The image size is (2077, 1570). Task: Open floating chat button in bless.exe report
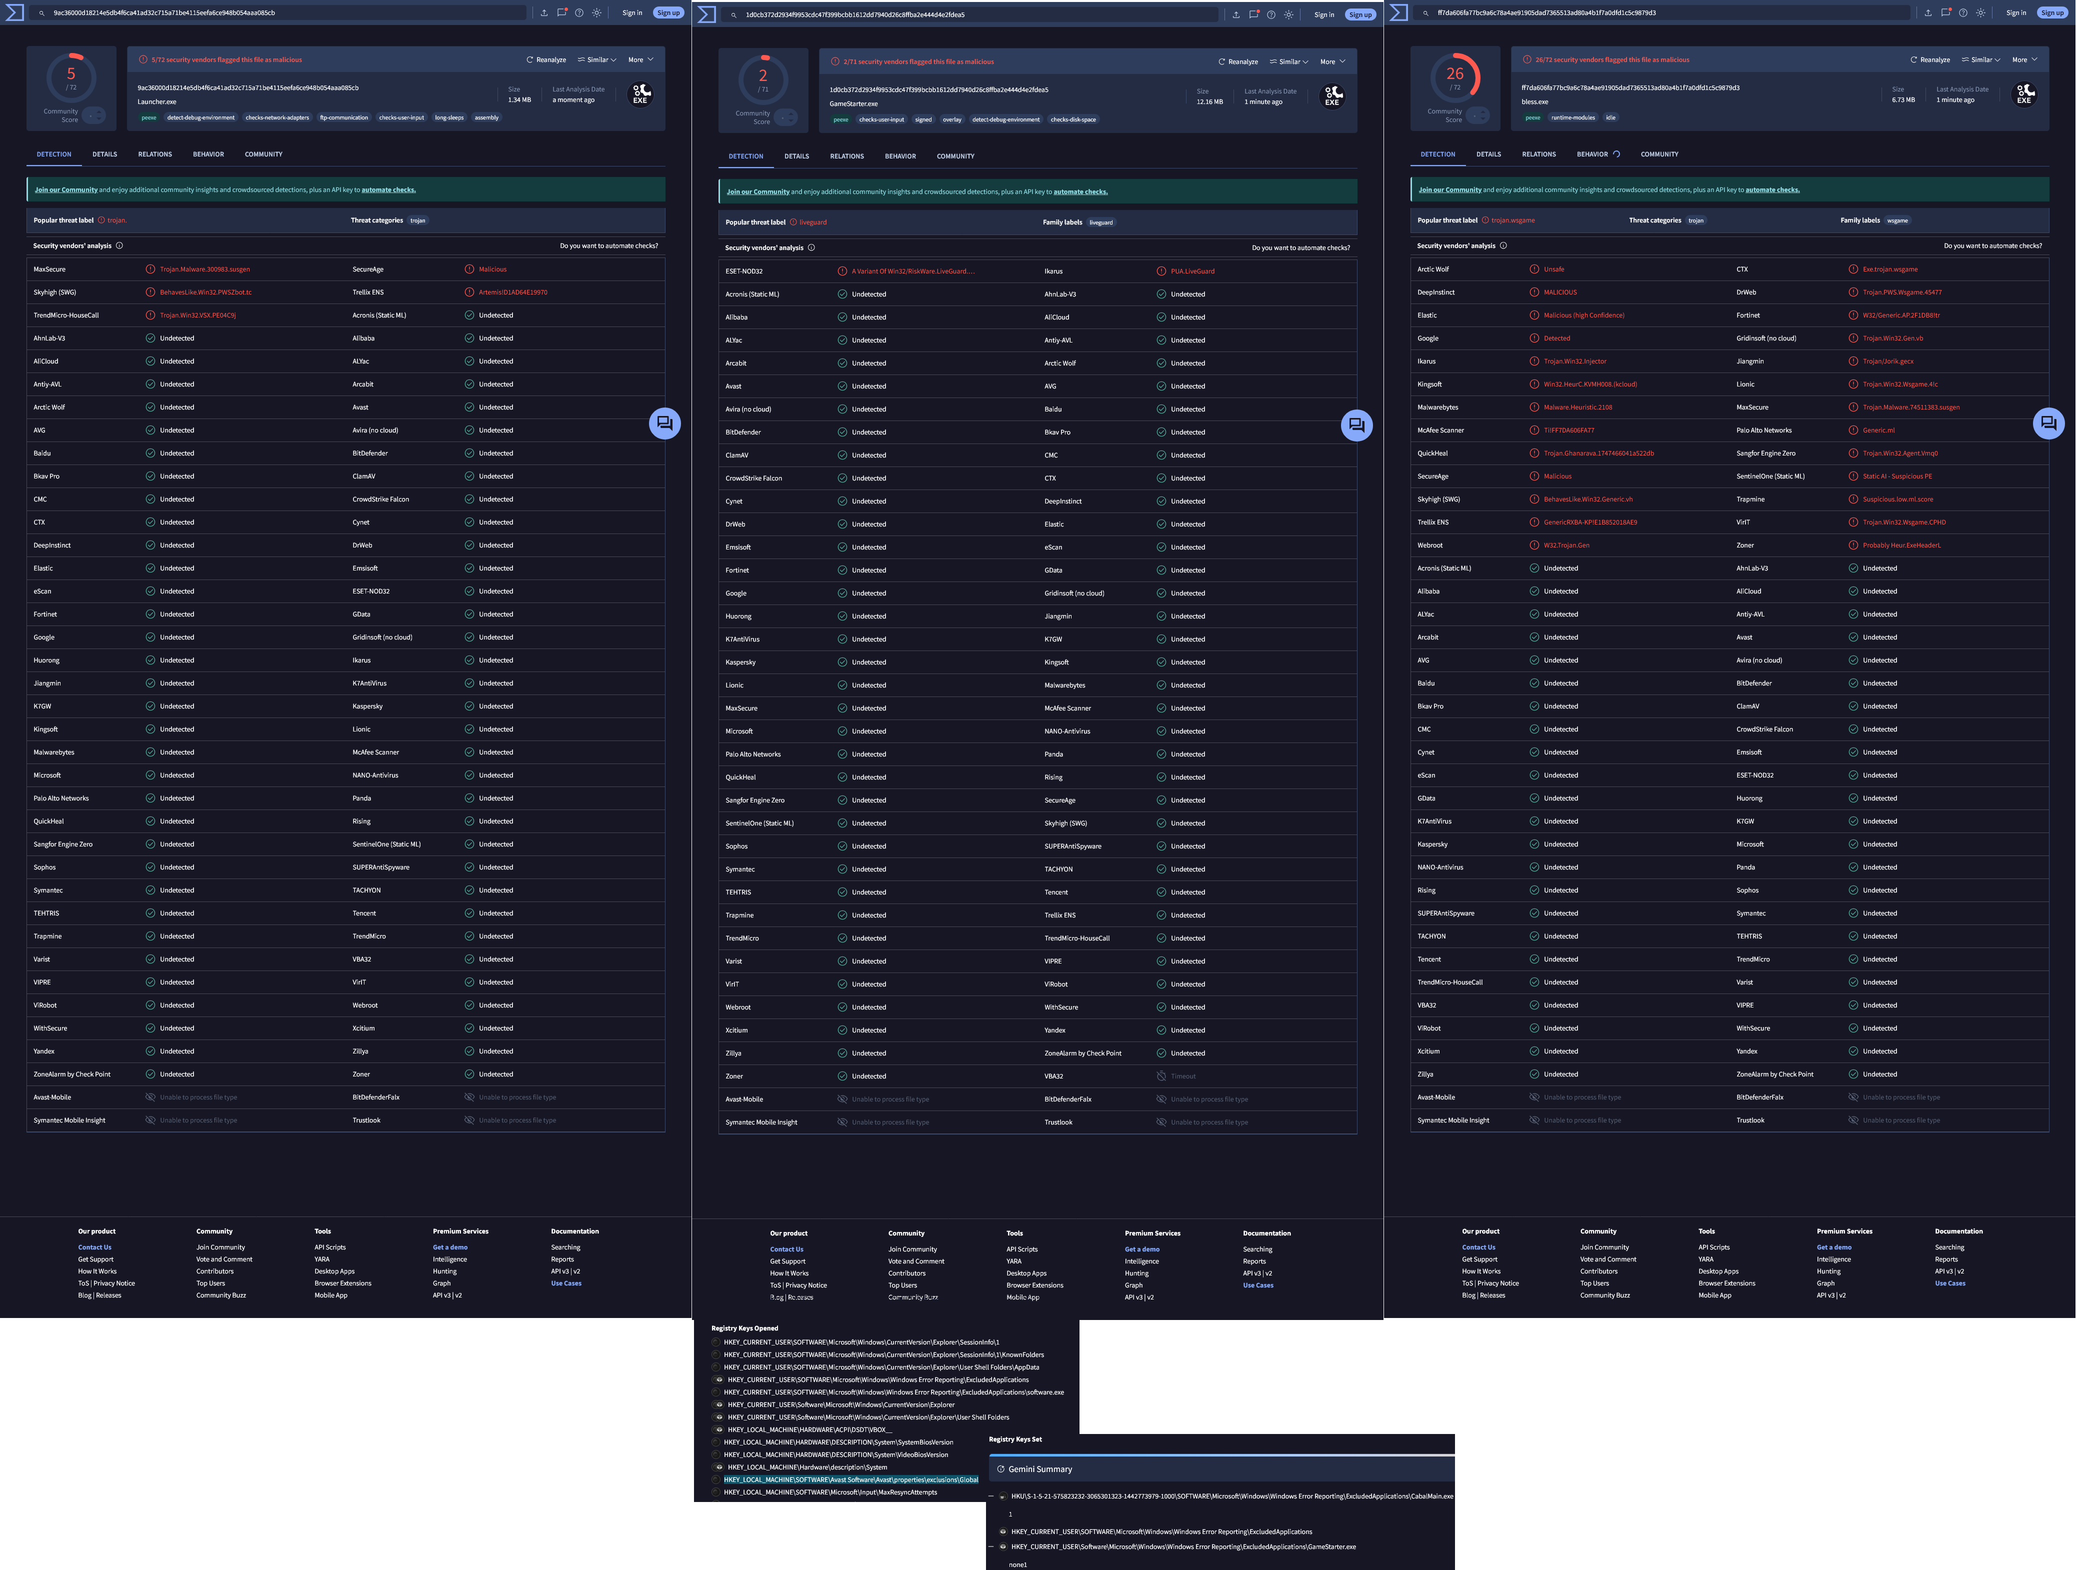(2049, 423)
